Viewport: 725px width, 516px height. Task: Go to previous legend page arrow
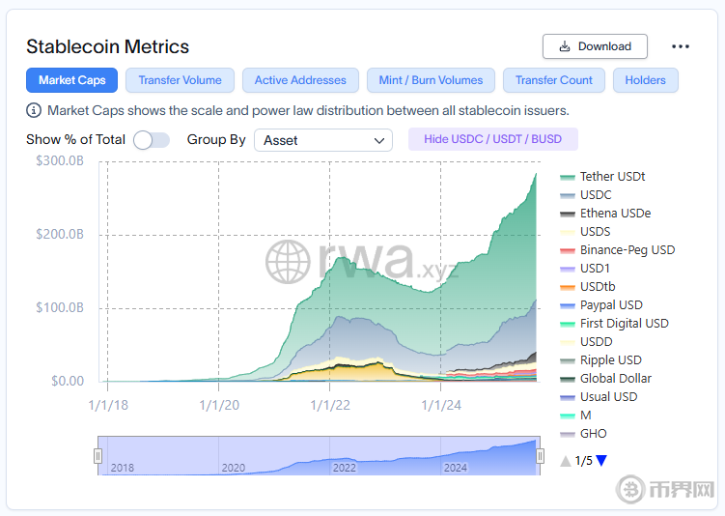[566, 461]
